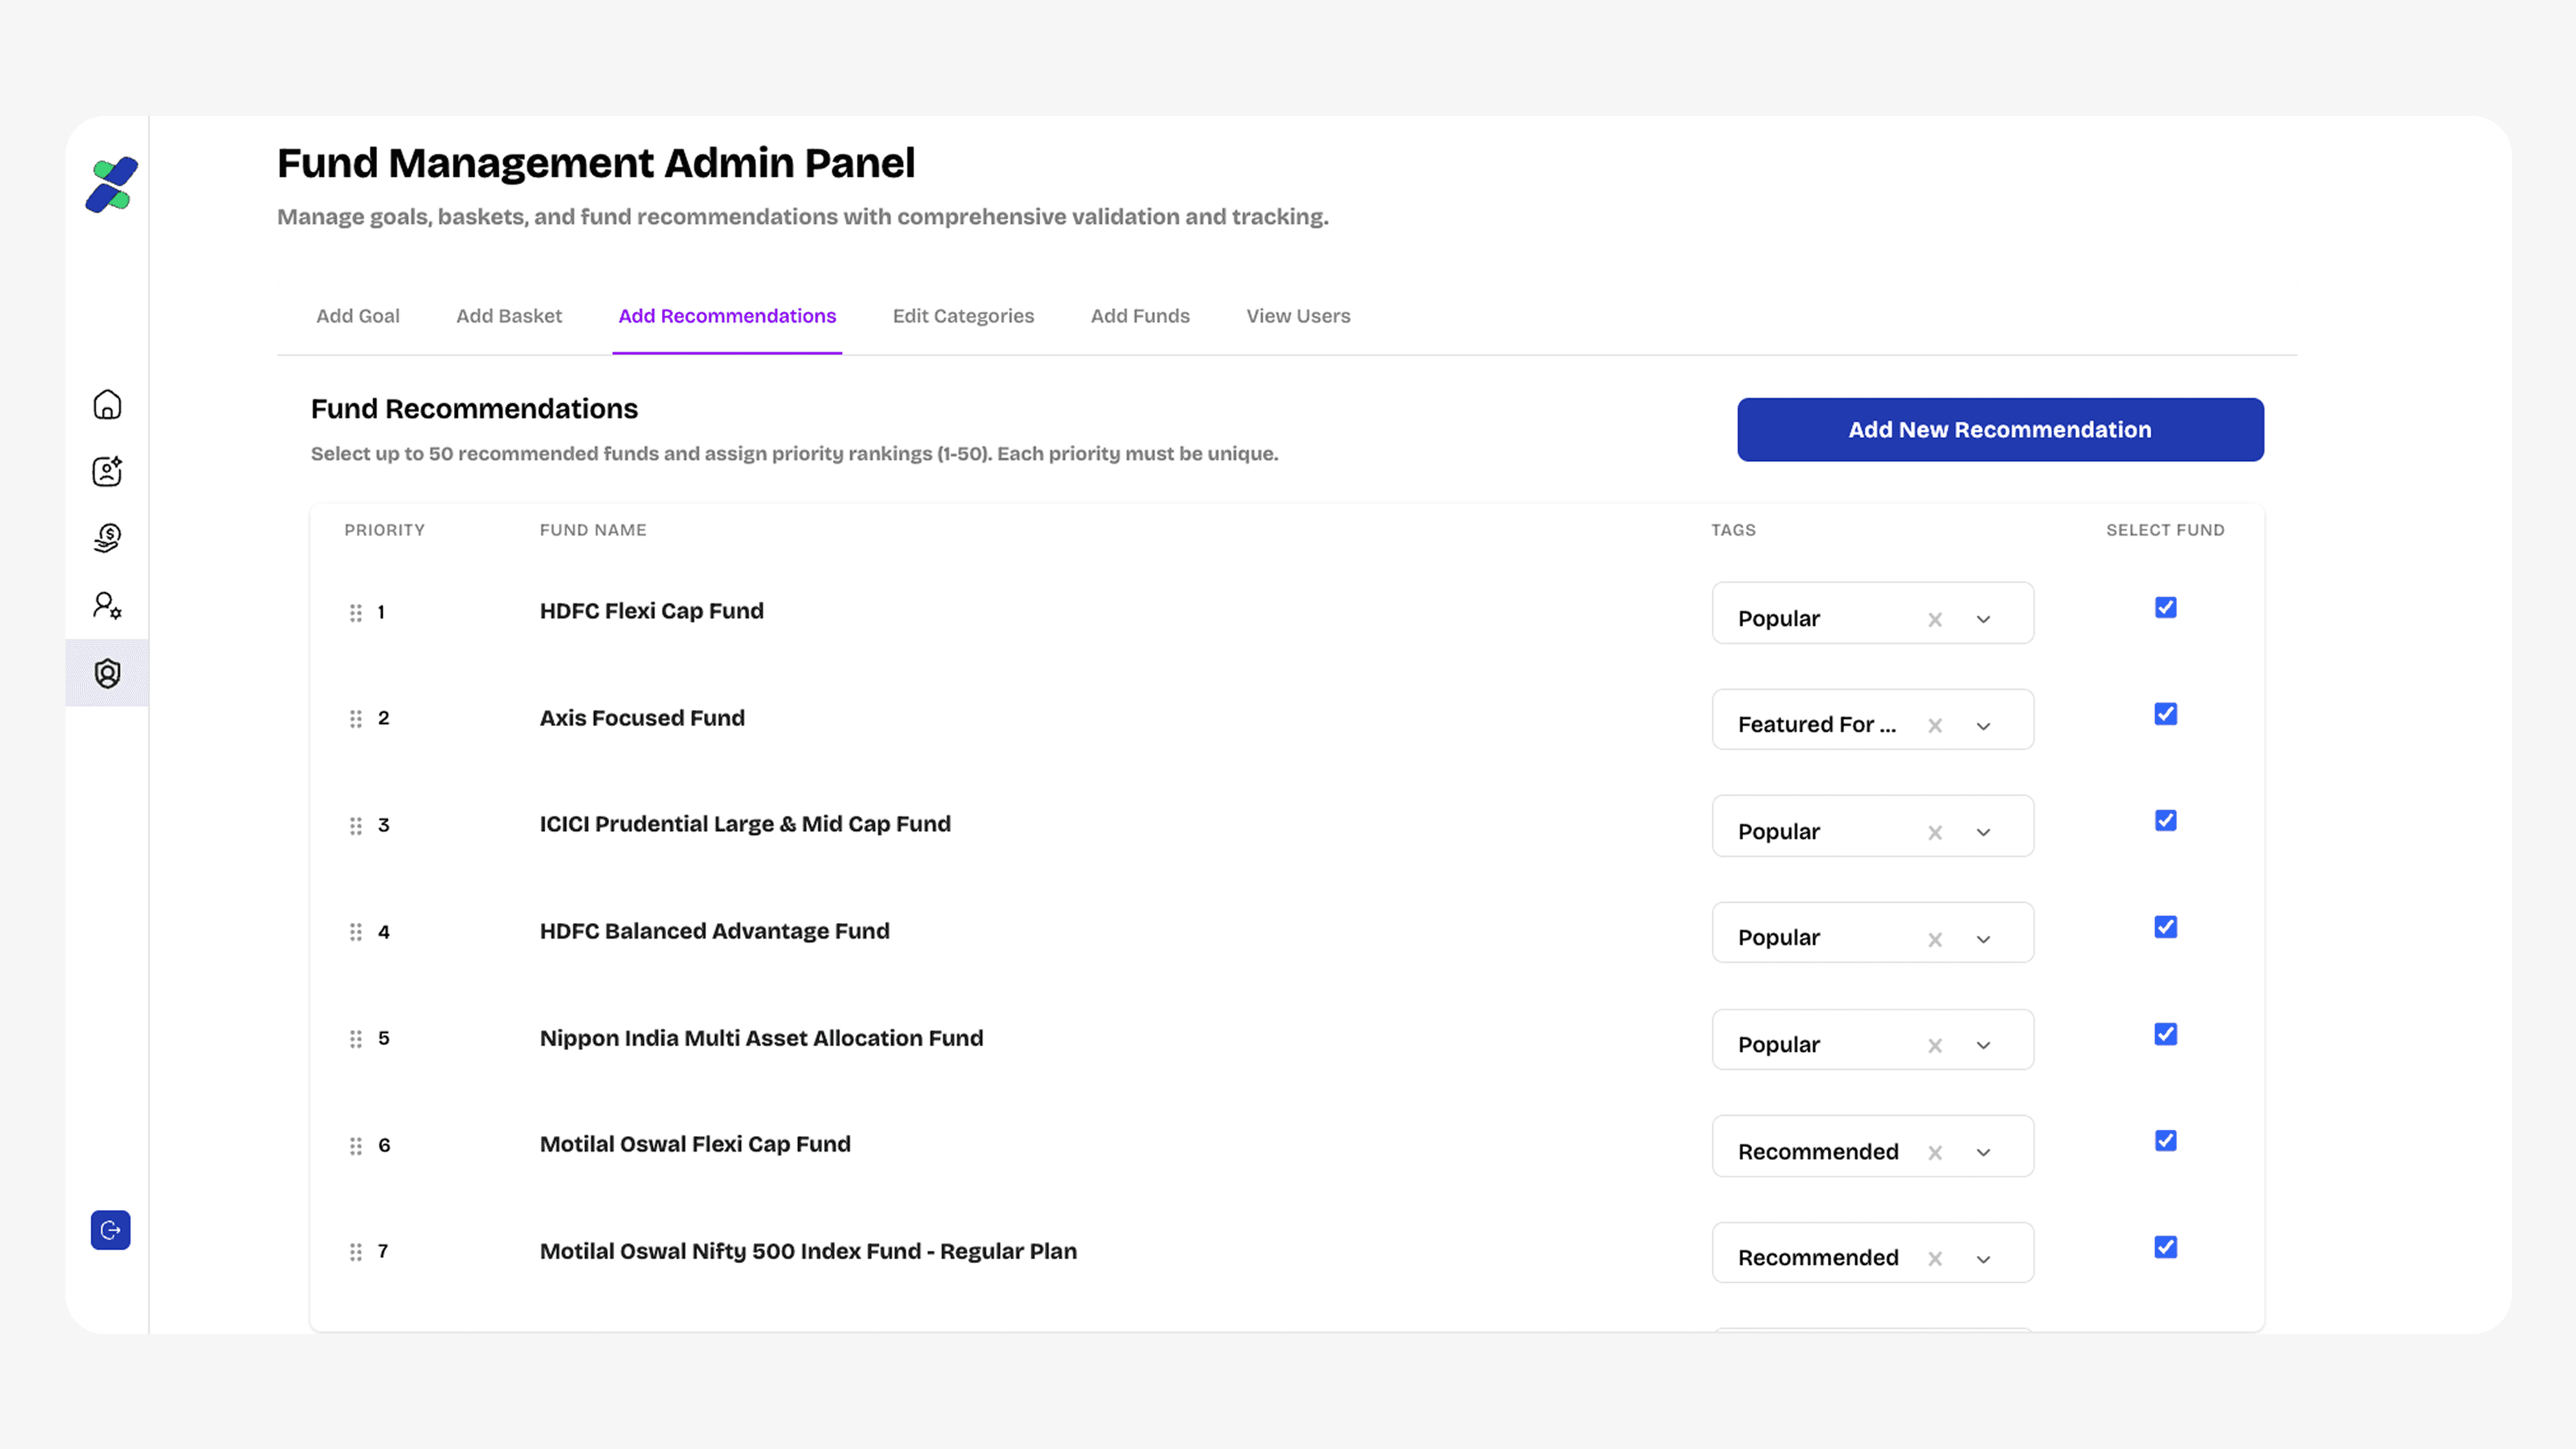Open the user settings sidebar icon
The image size is (2576, 1449).
point(107,605)
